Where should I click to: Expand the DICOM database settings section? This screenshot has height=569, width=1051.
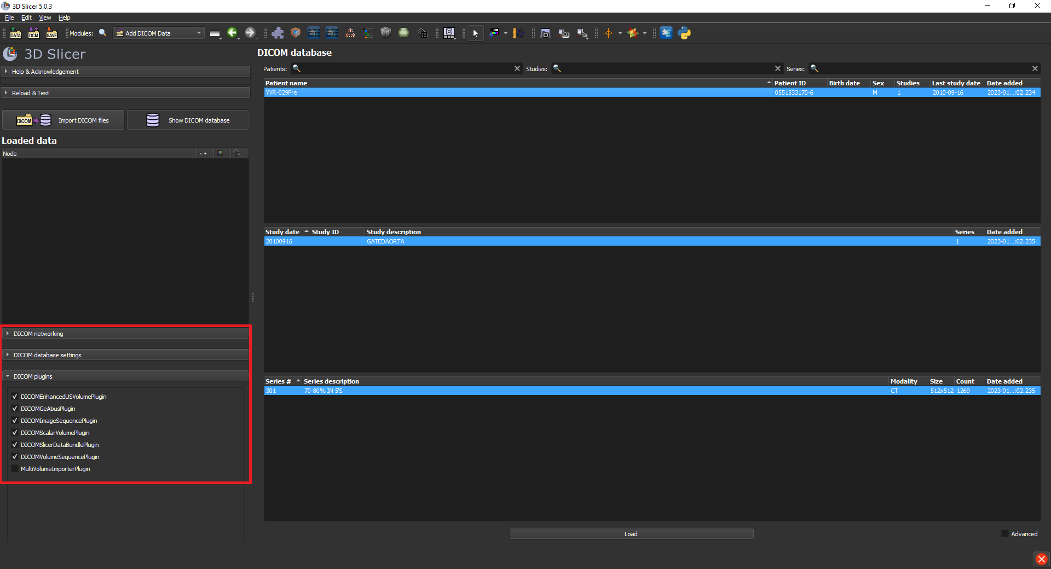click(126, 355)
